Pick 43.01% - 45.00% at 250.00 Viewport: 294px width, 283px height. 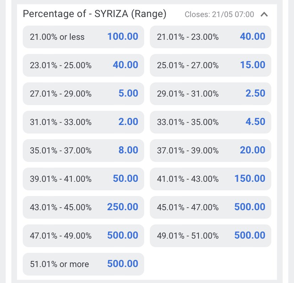(x=83, y=207)
